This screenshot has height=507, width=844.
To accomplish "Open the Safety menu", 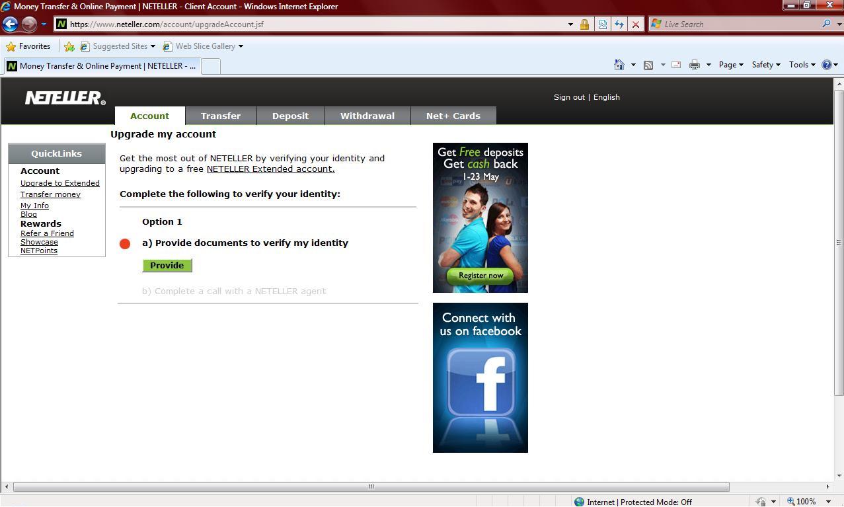I will tap(766, 65).
